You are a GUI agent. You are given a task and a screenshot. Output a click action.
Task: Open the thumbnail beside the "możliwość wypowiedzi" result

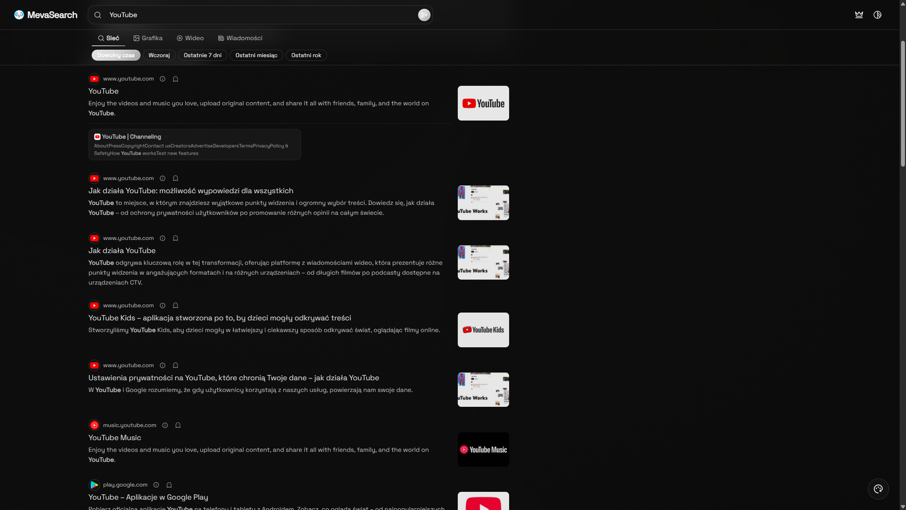click(x=483, y=203)
